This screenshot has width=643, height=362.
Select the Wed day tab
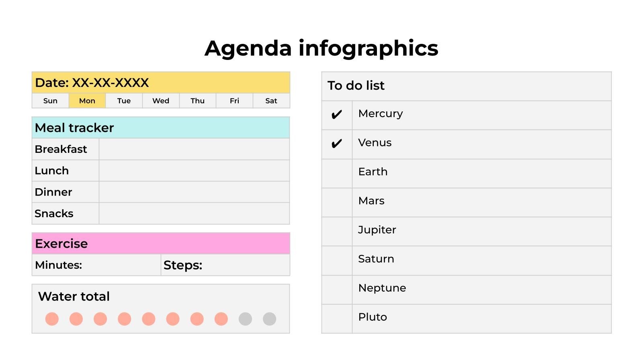pos(161,101)
